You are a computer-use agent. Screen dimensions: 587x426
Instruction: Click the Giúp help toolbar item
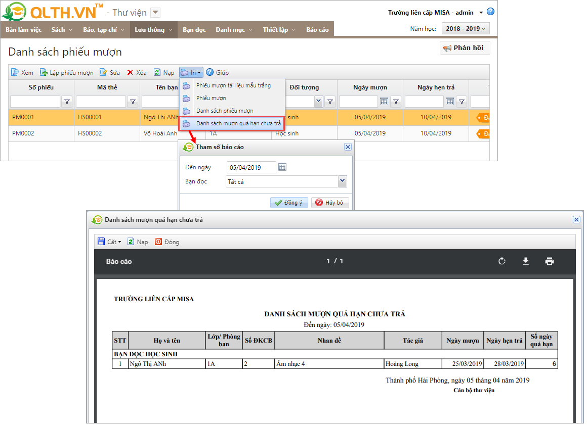tap(218, 72)
